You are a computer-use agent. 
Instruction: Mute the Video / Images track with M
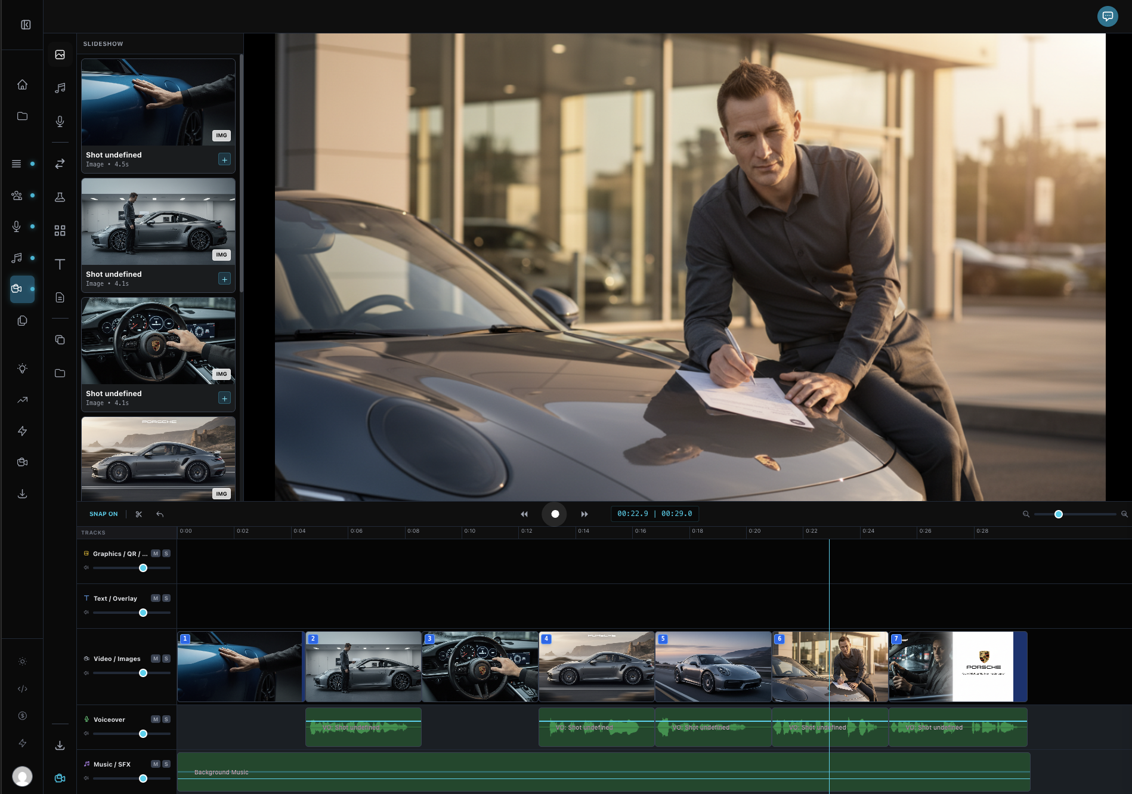tap(156, 659)
